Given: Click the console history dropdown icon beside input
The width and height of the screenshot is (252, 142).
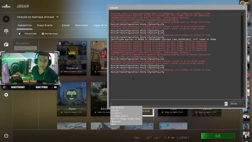Looking at the screenshot, I should coord(226,104).
